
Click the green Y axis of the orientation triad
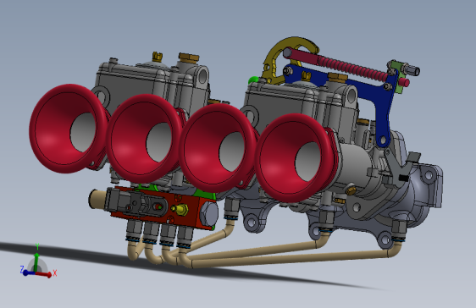tap(36, 262)
